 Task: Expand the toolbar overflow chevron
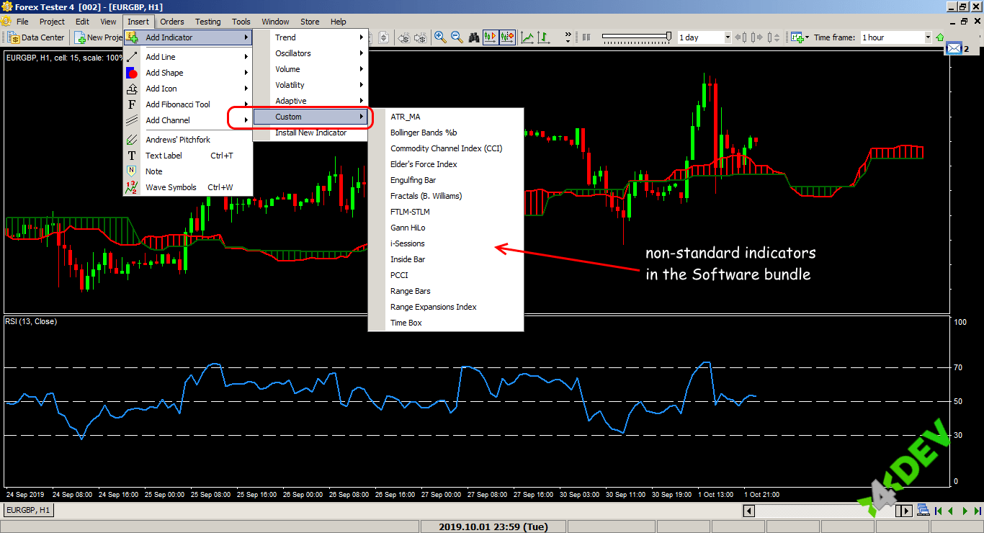pos(568,37)
